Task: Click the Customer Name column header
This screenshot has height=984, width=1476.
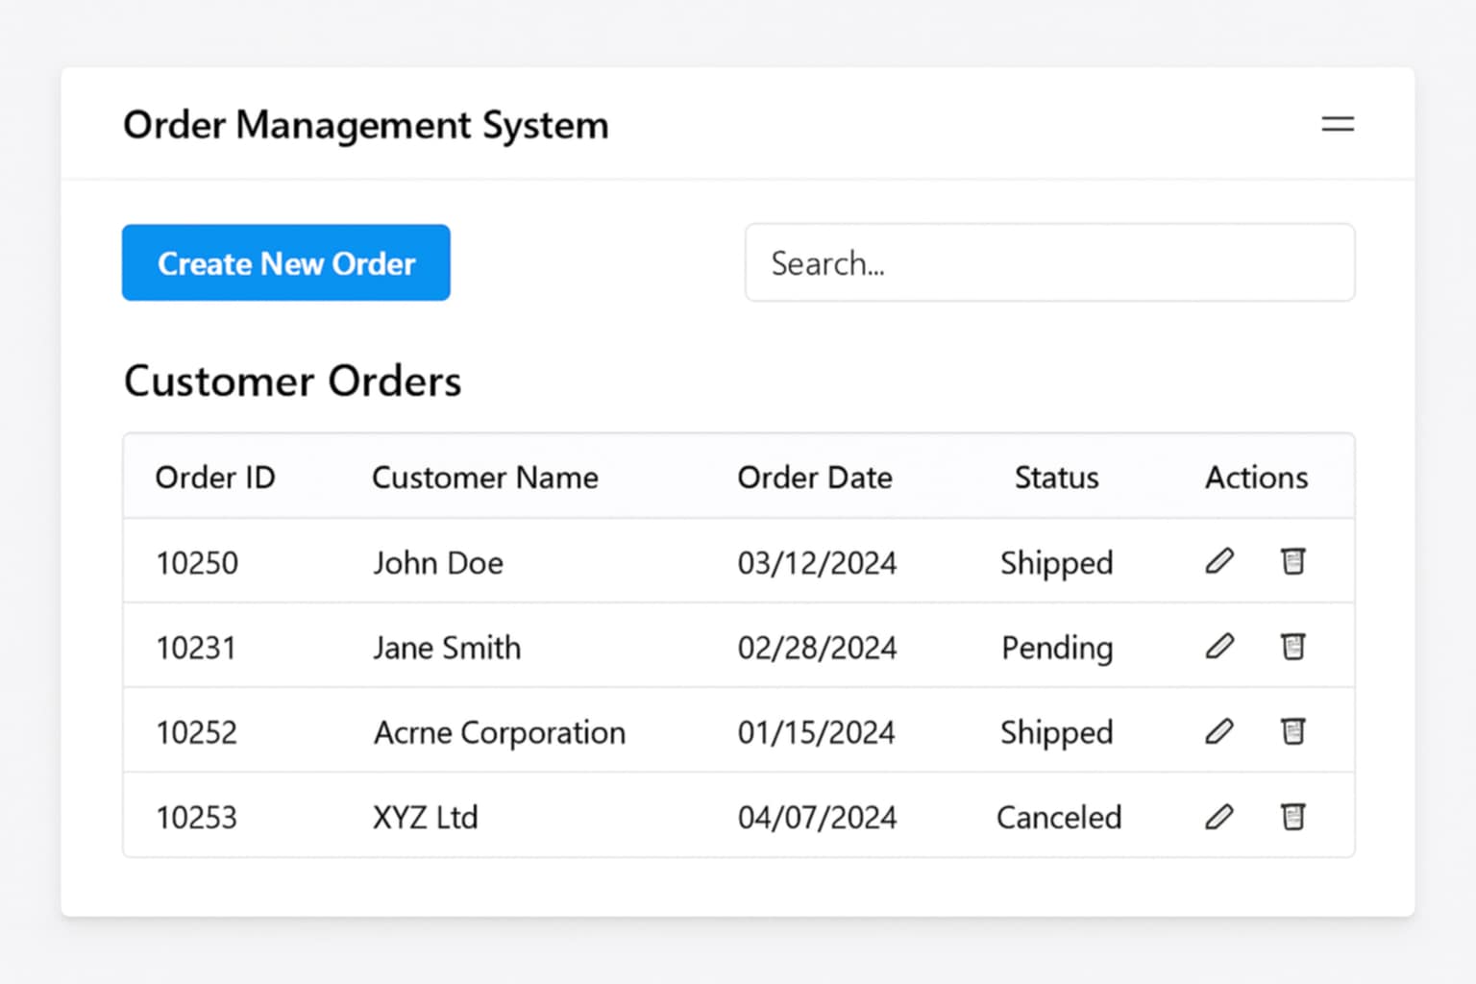Action: 485,477
